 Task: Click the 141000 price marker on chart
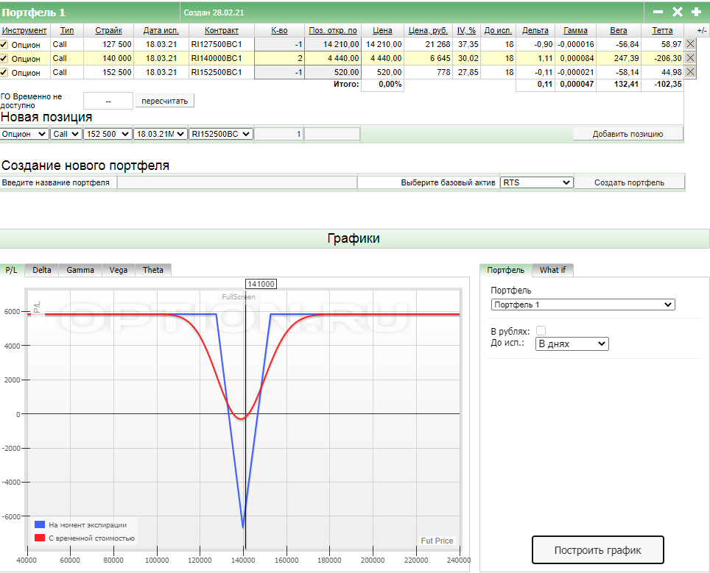[261, 284]
